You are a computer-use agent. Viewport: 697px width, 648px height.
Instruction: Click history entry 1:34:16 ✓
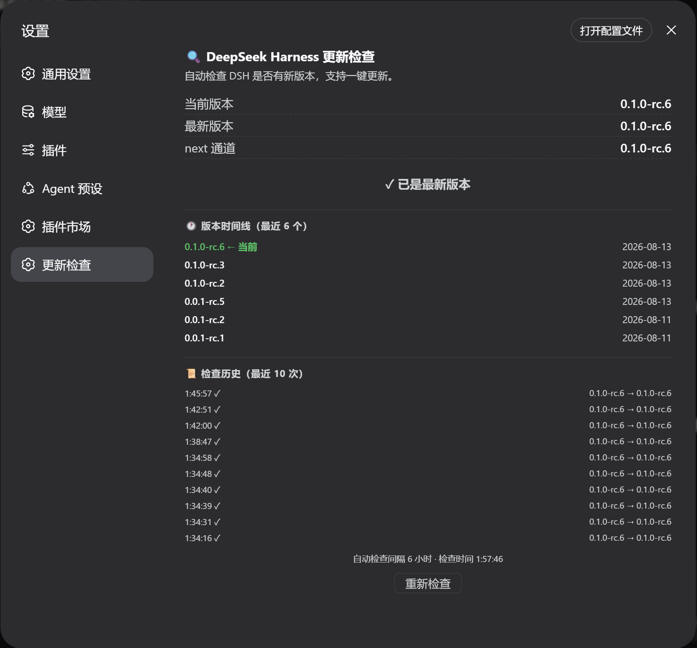(x=203, y=538)
